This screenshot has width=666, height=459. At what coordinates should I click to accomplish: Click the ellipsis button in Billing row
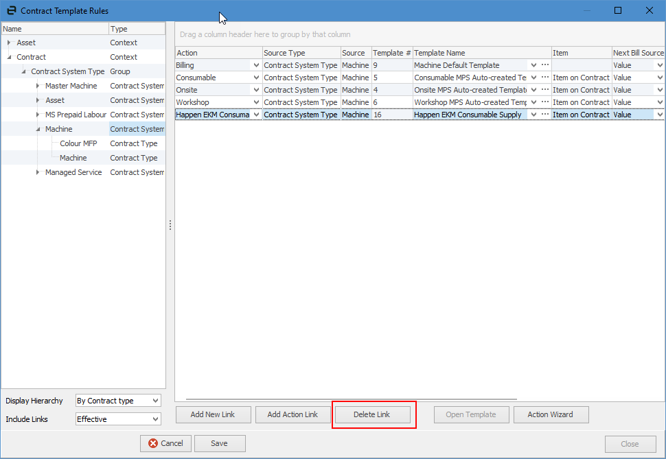pos(545,65)
